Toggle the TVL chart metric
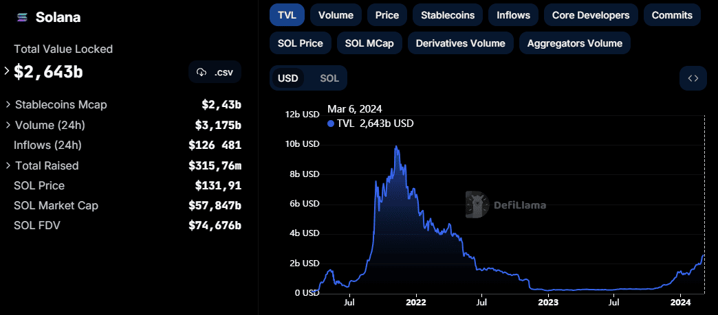Viewport: 718px width, 315px height. [x=287, y=15]
